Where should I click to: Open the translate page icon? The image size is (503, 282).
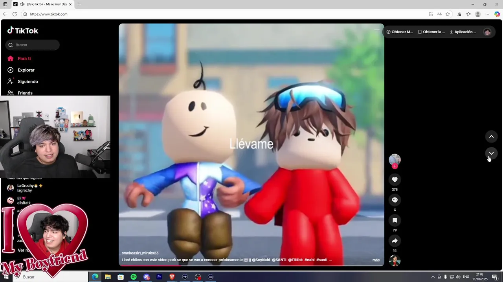[x=439, y=14]
